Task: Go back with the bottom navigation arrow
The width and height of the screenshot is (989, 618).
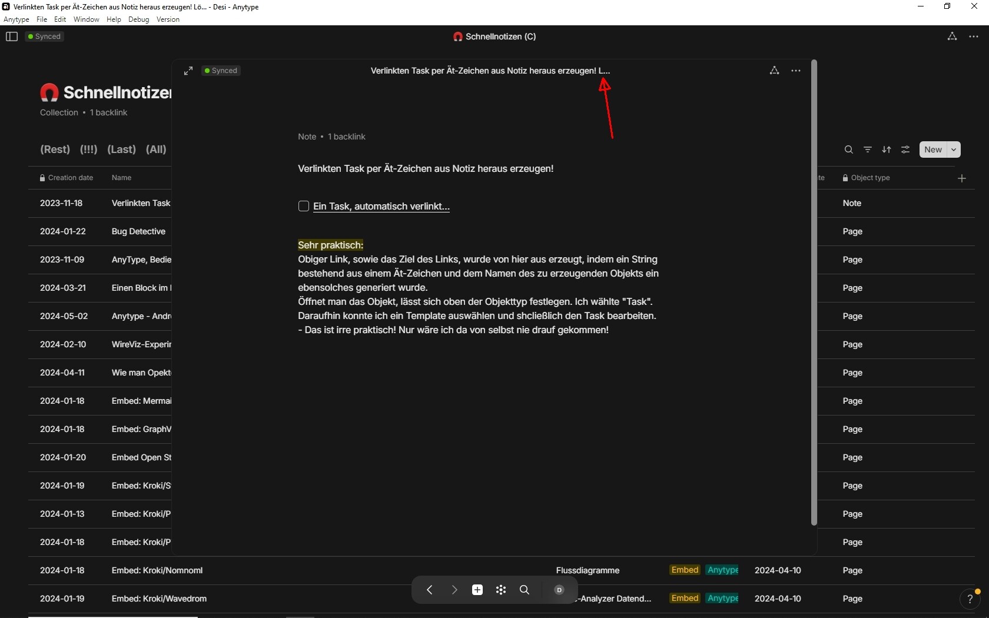Action: pyautogui.click(x=430, y=590)
